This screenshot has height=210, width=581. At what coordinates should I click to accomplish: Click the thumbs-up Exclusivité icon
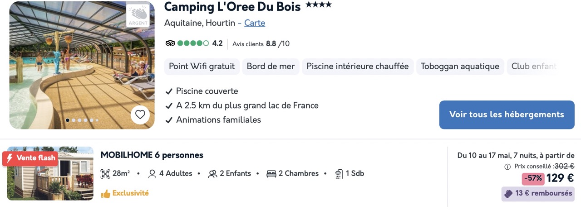pos(105,194)
